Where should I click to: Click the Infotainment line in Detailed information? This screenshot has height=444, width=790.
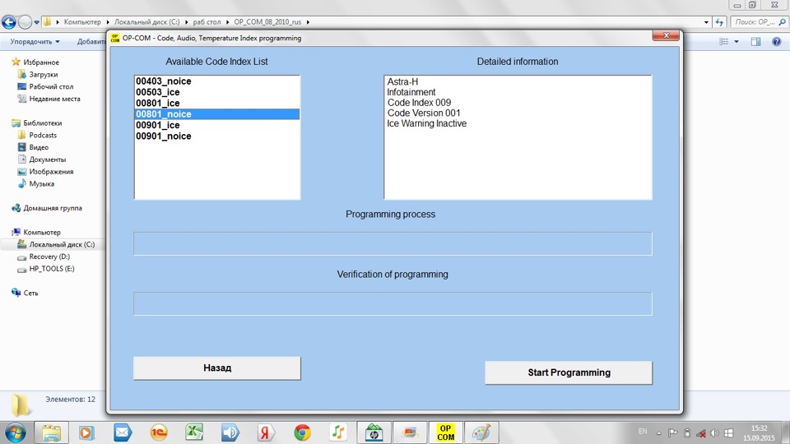[x=411, y=92]
